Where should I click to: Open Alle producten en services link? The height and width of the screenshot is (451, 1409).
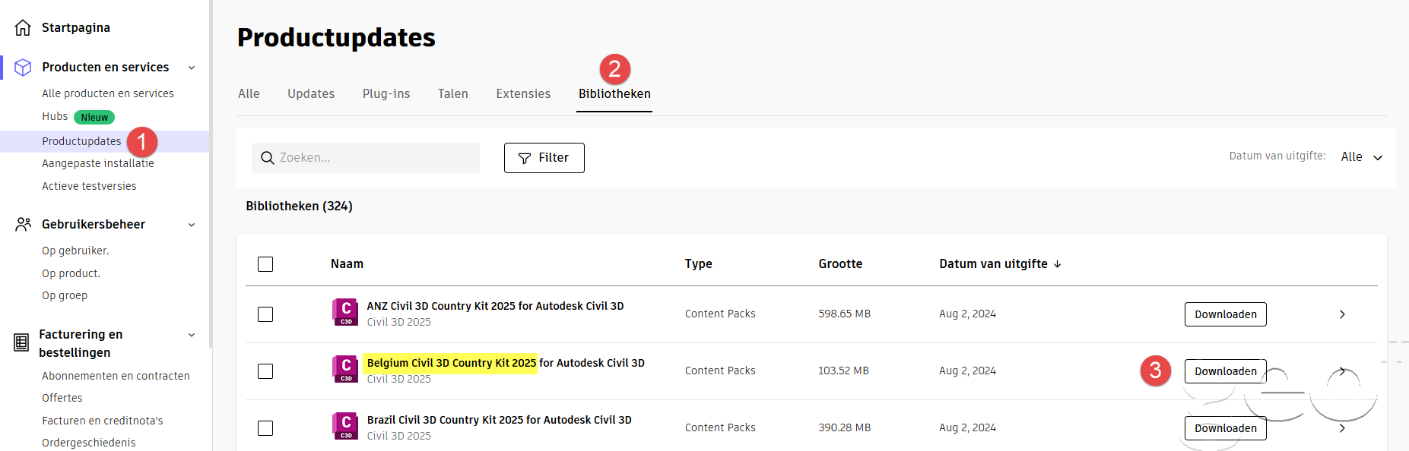click(108, 93)
